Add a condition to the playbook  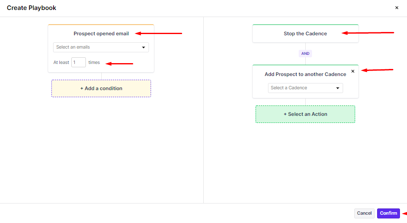click(101, 88)
